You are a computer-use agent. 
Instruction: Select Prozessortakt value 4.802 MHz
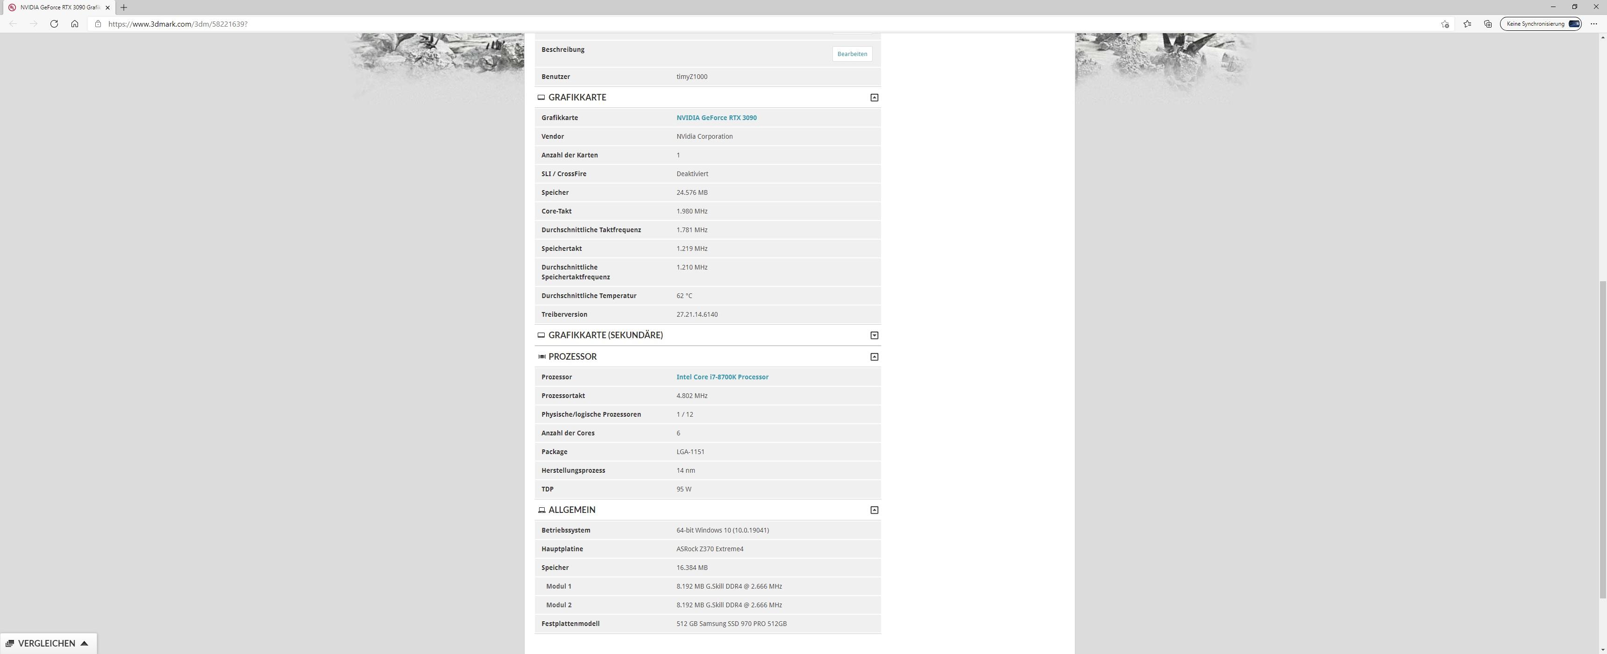(692, 396)
